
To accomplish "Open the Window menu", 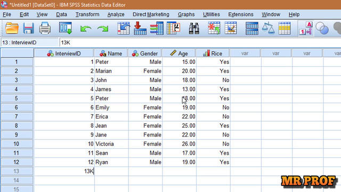I will click(271, 14).
